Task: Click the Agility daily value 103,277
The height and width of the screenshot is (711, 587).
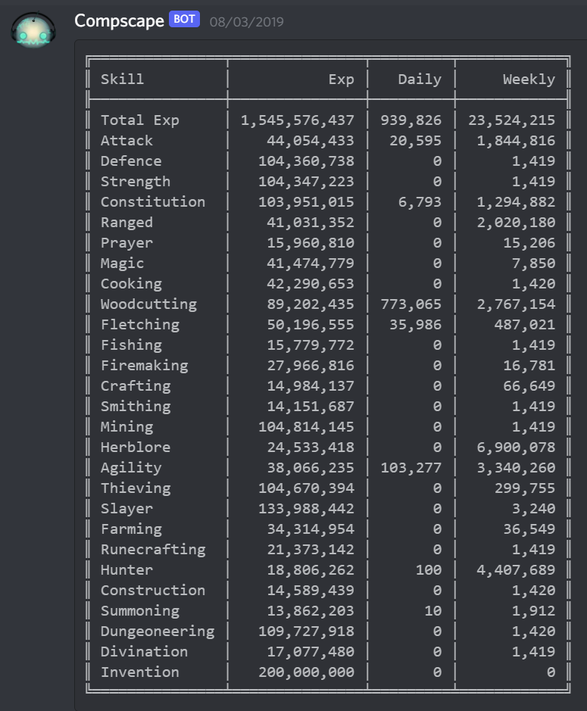Action: [x=411, y=467]
